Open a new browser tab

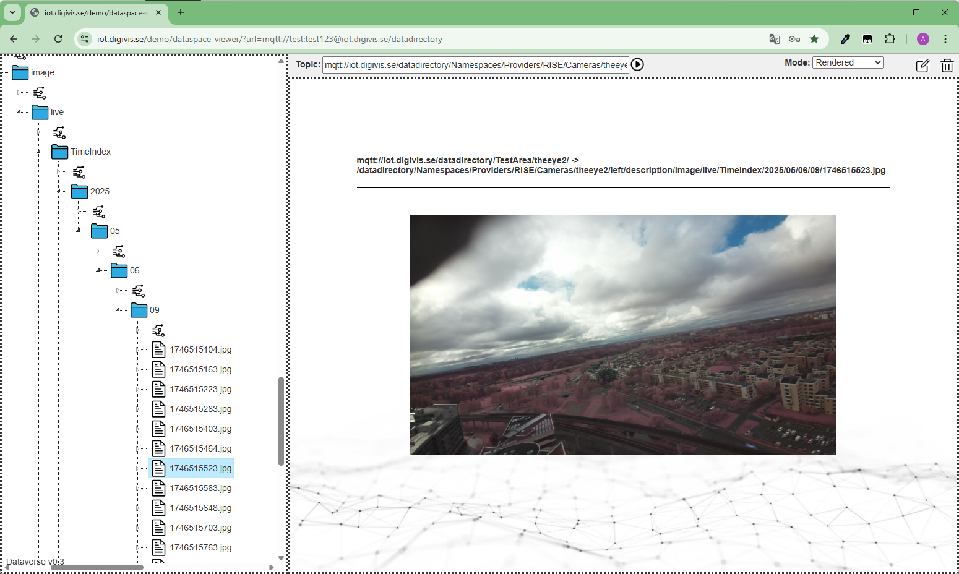(x=181, y=12)
